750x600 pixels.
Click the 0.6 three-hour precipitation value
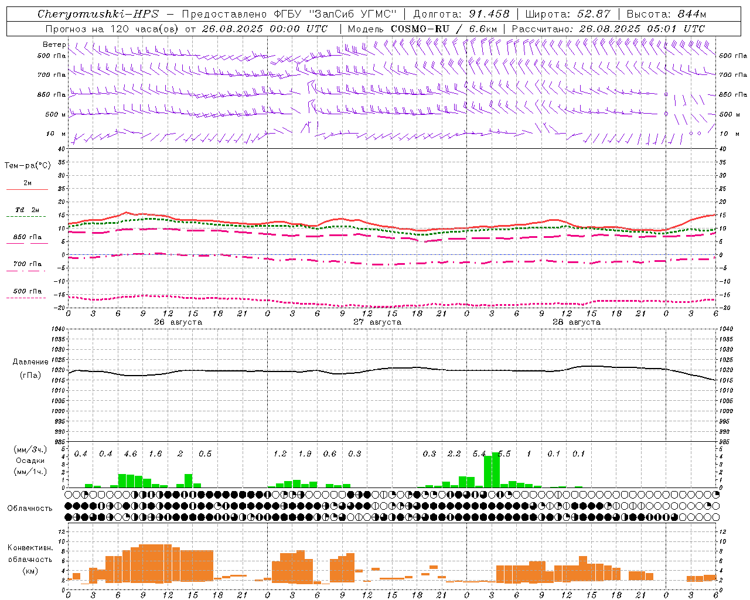click(330, 454)
